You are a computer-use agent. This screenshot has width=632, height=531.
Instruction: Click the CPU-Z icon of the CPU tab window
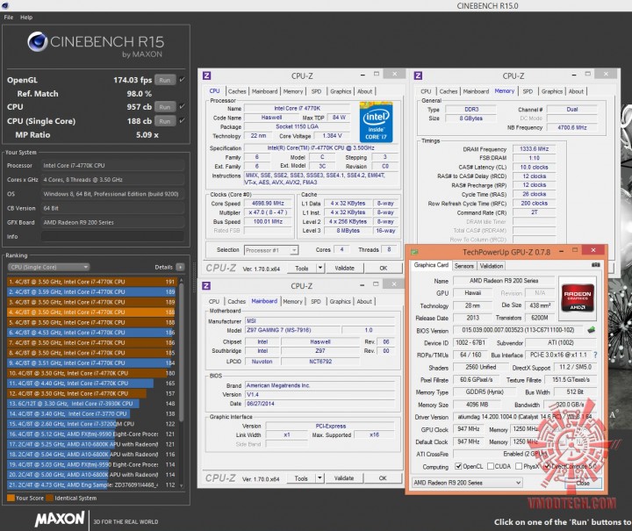207,75
